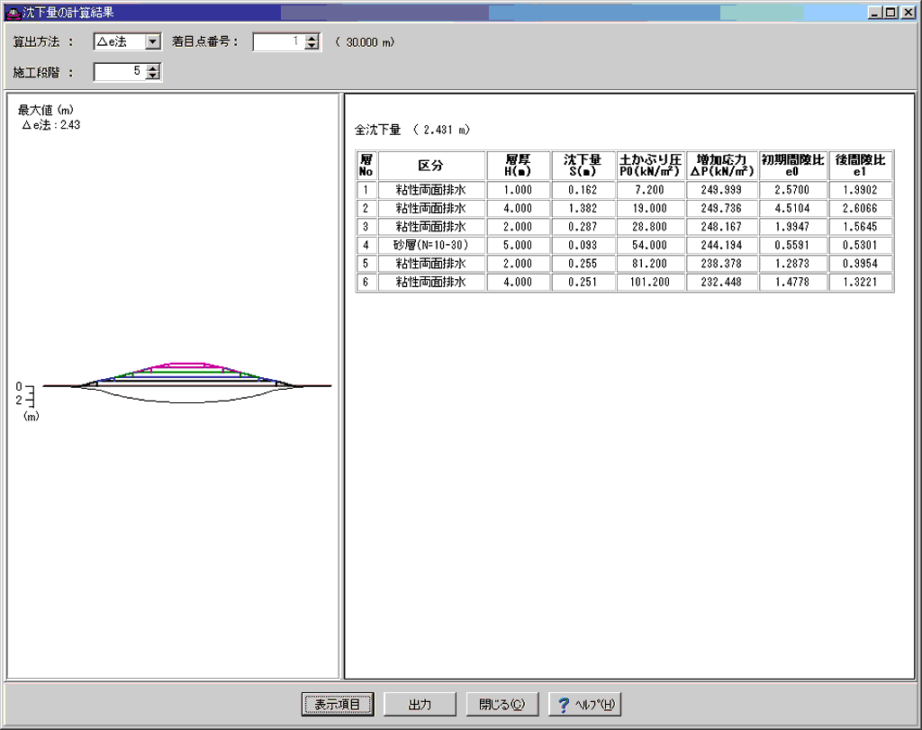Image resolution: width=922 pixels, height=730 pixels.
Task: Increase the 施工段階 stepper value
Action: [x=153, y=68]
